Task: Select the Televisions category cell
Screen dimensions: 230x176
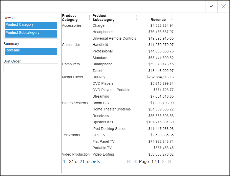Action: [71, 135]
